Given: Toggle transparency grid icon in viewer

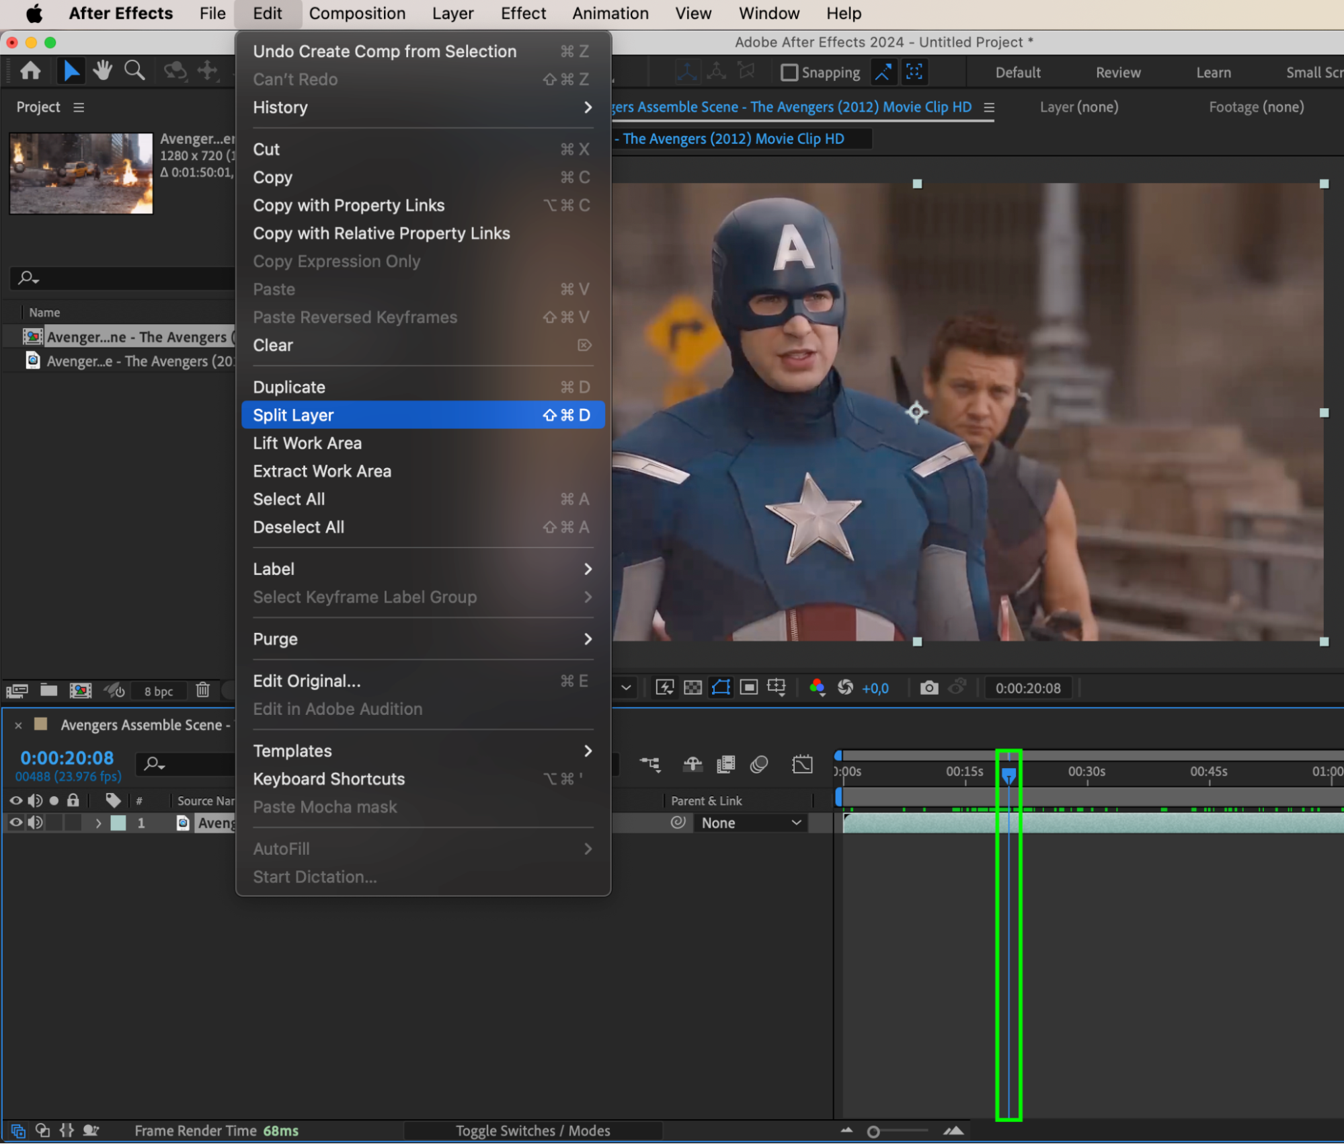Looking at the screenshot, I should point(693,687).
